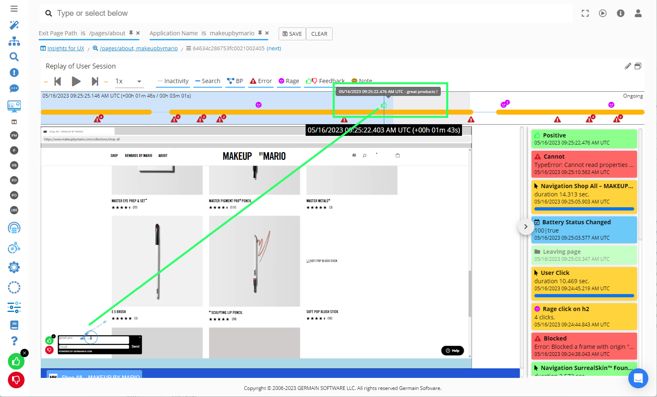
Task: Open the hamburger menu
Action: pyautogui.click(x=14, y=9)
